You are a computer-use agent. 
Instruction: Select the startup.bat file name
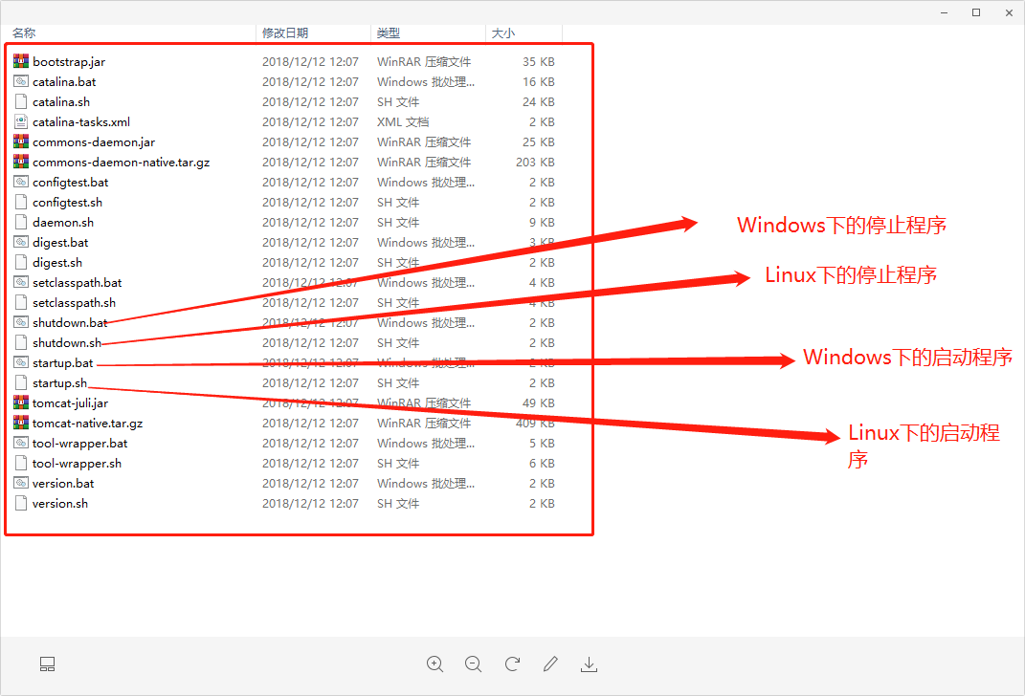[63, 362]
